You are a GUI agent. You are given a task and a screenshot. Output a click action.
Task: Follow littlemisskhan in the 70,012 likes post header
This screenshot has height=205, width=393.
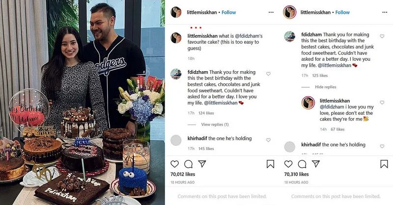click(x=228, y=12)
